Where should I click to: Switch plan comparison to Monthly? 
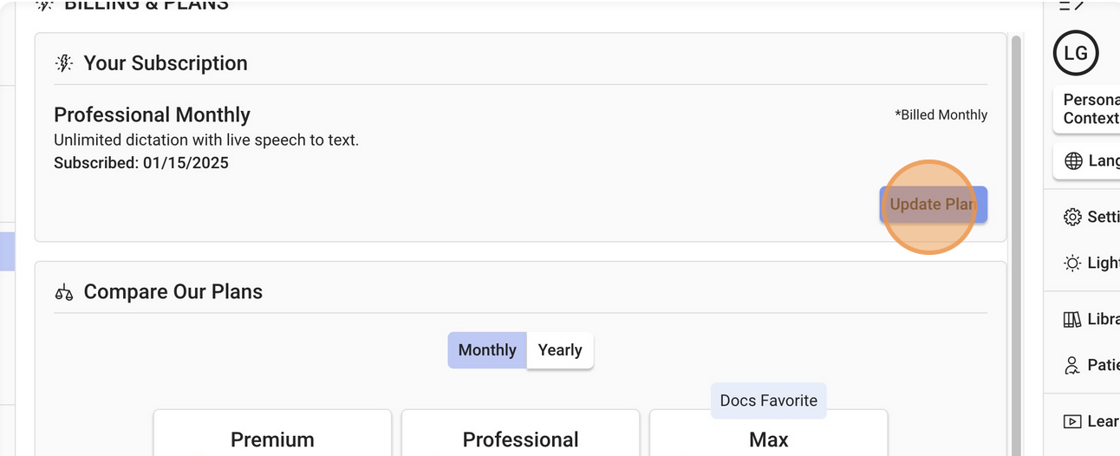(487, 350)
